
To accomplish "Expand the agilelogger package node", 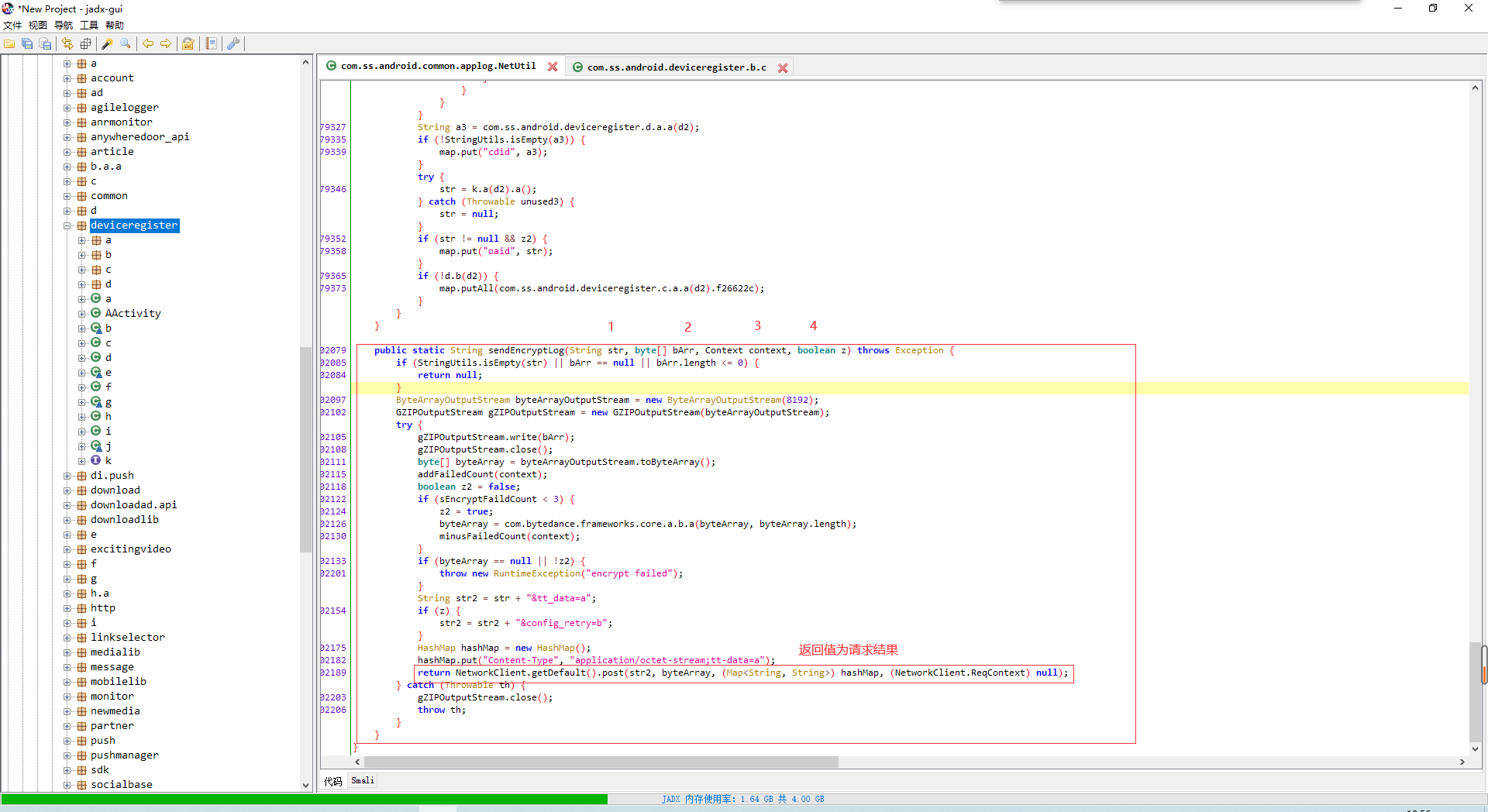I will tap(67, 108).
